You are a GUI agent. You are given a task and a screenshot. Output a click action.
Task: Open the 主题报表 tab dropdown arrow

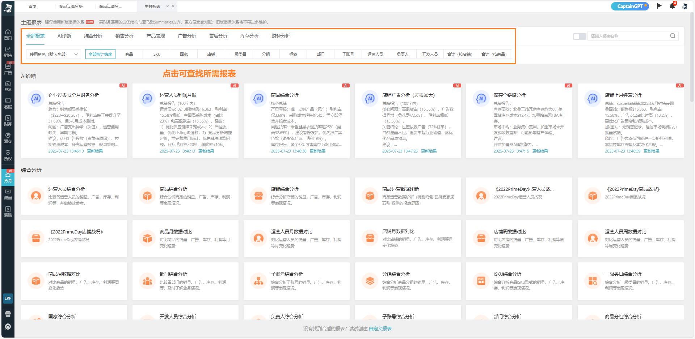(167, 6)
